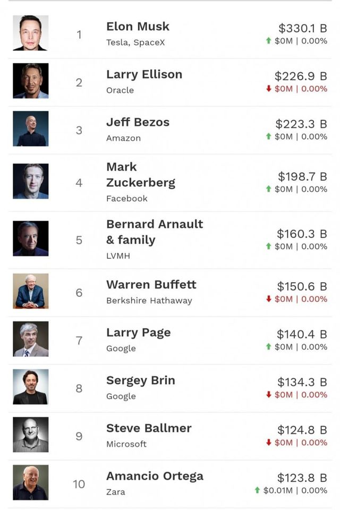
Task: Click the red down arrow under $150.6 B
Action: (x=269, y=299)
